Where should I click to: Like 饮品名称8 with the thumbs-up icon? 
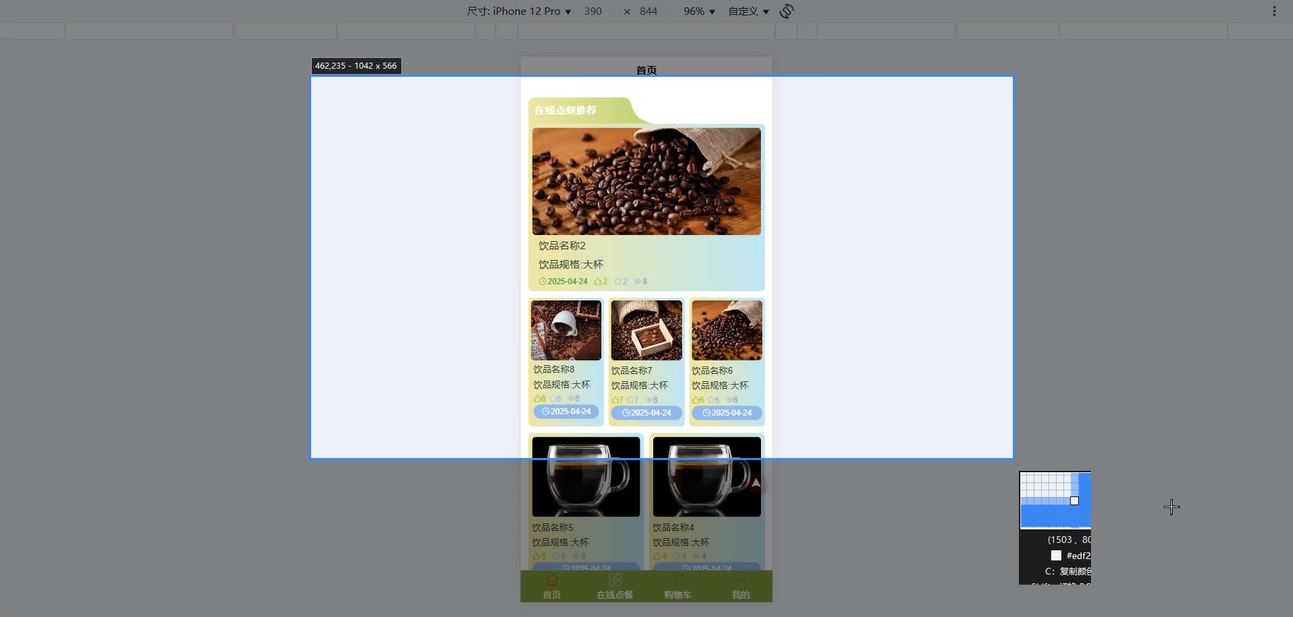coord(537,399)
